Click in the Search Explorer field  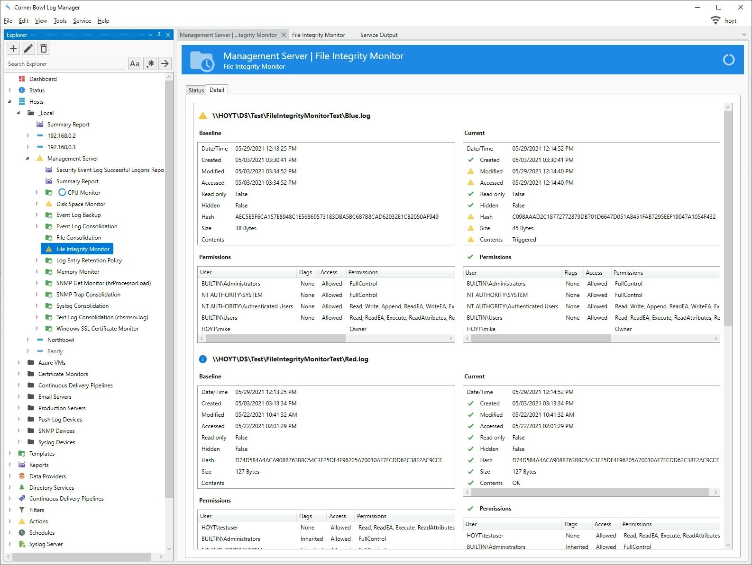click(x=65, y=63)
